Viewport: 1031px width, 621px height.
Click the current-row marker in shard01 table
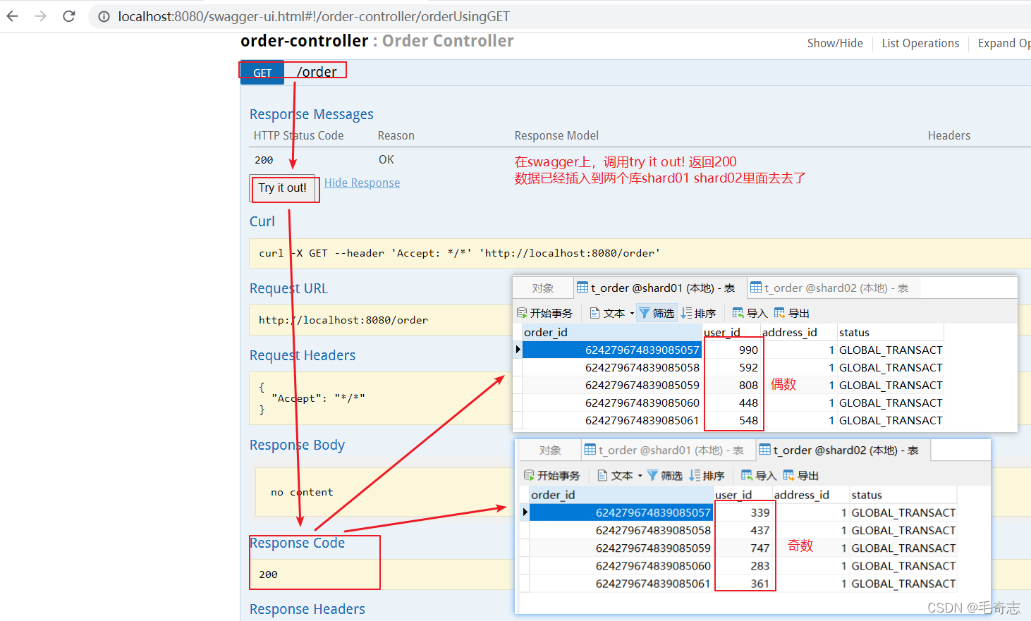(518, 350)
